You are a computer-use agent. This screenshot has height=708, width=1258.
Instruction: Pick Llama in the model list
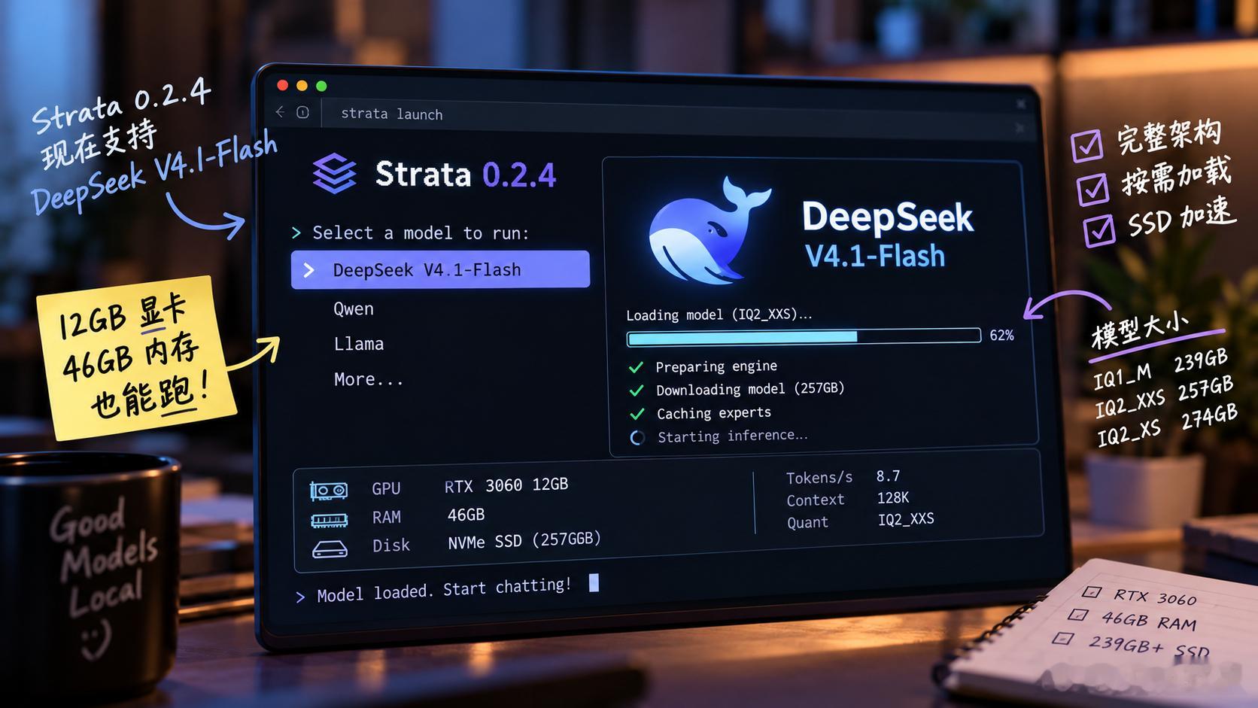click(x=359, y=344)
